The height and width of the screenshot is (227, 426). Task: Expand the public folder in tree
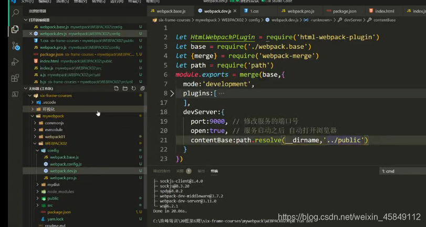pos(37,198)
